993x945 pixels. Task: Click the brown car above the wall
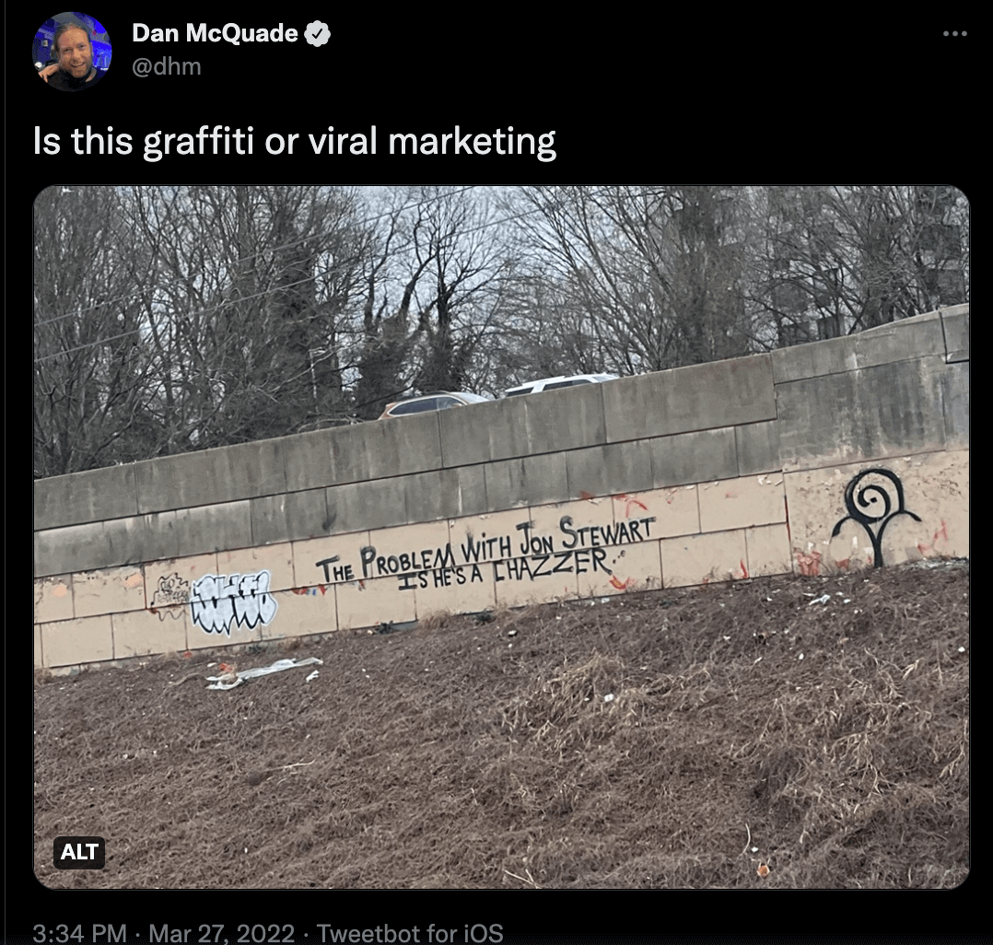tap(432, 405)
